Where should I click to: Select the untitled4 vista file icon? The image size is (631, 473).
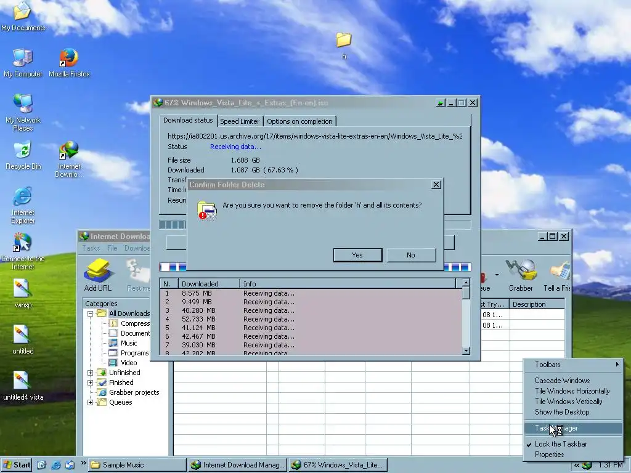tap(23, 387)
